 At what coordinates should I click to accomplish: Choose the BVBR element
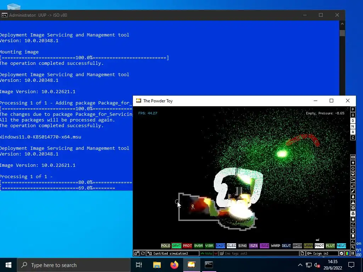click(199, 246)
